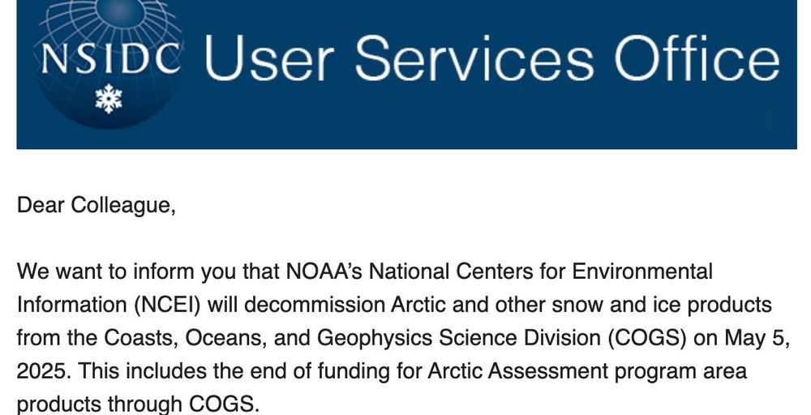Screen dimensions: 811x415
Task: Click the word "NOAA's" in the paragraph
Action: [x=324, y=272]
